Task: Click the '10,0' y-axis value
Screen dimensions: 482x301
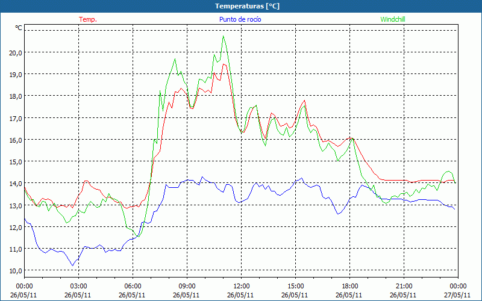Action: tap(16, 270)
